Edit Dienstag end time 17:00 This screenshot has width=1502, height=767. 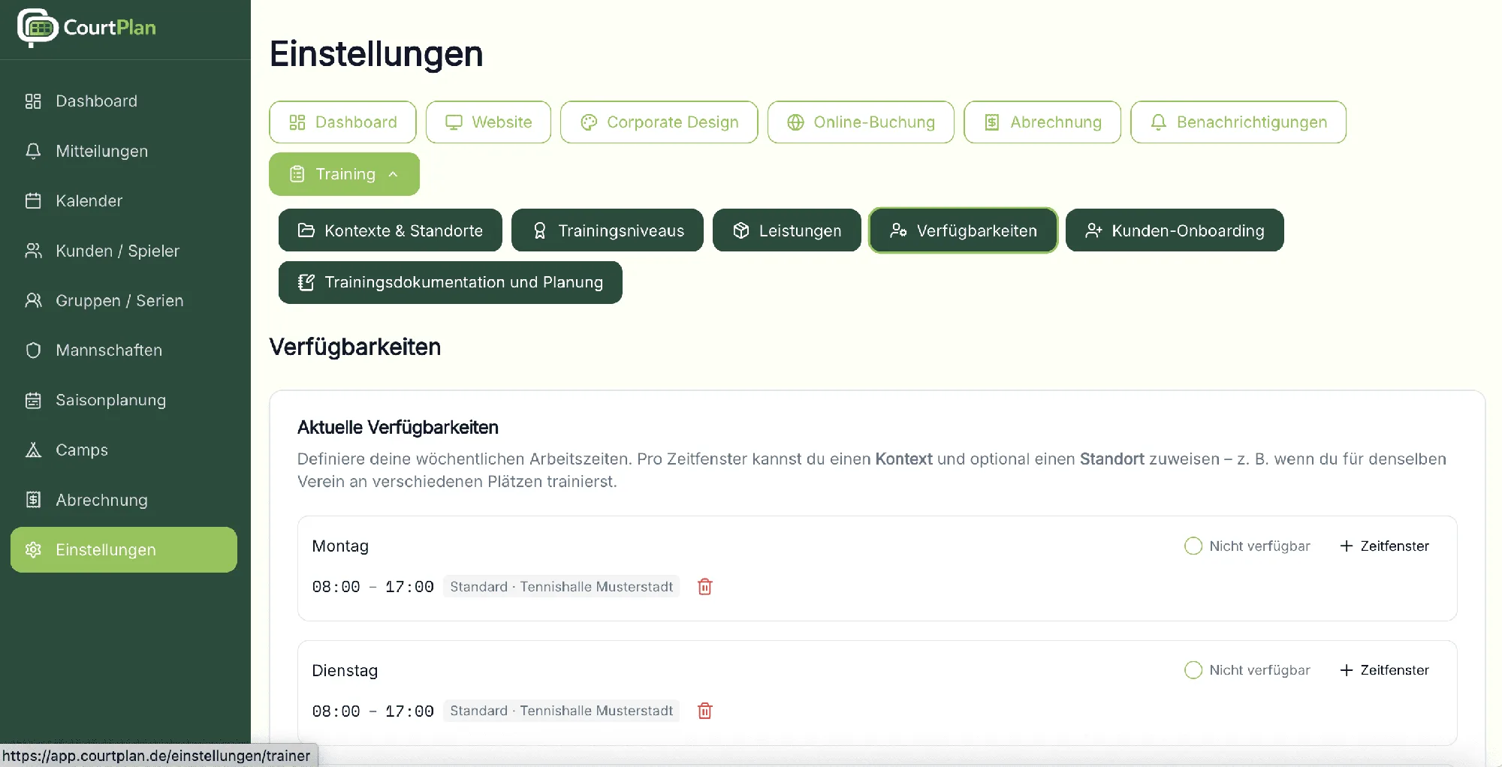click(x=409, y=711)
